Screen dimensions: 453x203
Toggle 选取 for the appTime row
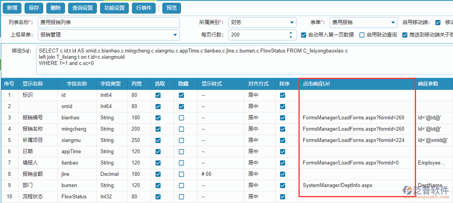click(x=158, y=151)
